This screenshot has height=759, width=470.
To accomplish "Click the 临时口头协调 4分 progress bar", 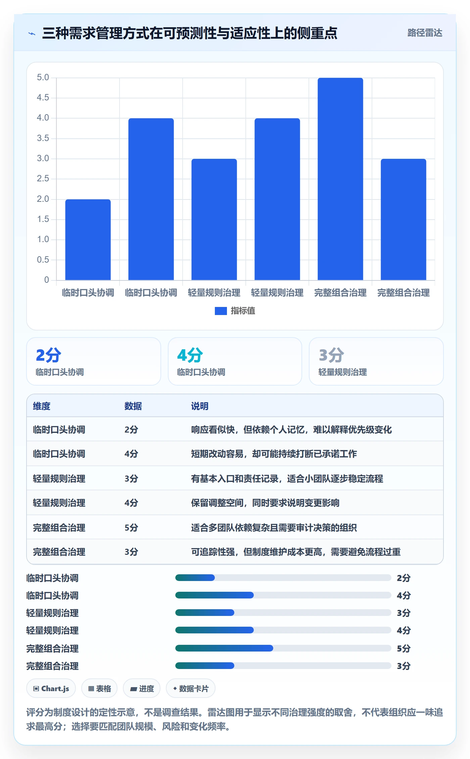I will [283, 595].
